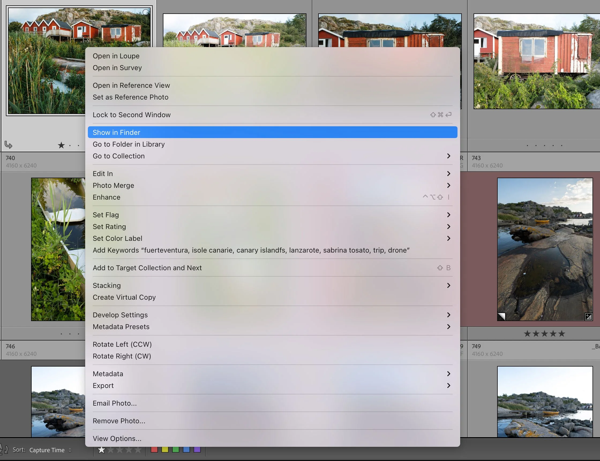This screenshot has width=600, height=461.
Task: Click Remove Photo in the context menu
Action: click(x=119, y=421)
